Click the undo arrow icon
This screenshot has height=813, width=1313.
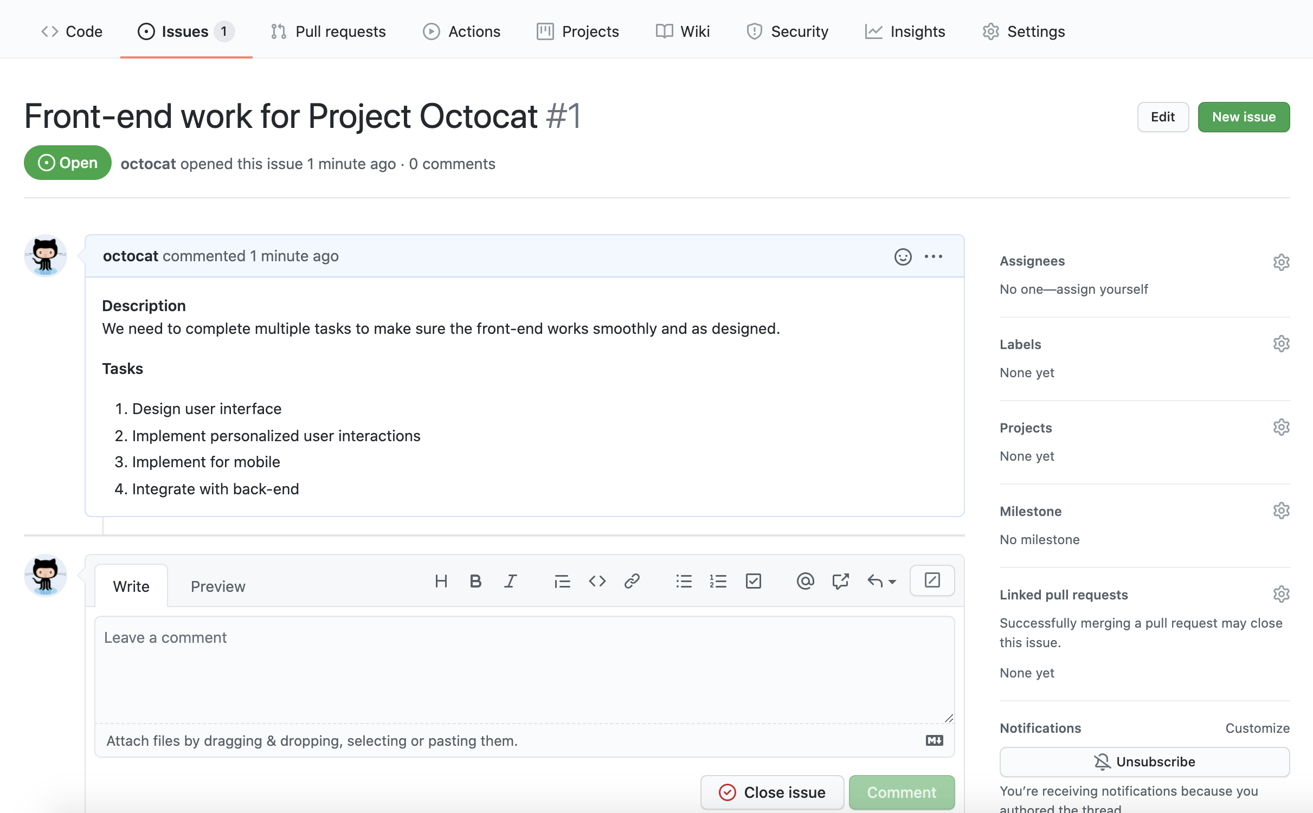874,580
